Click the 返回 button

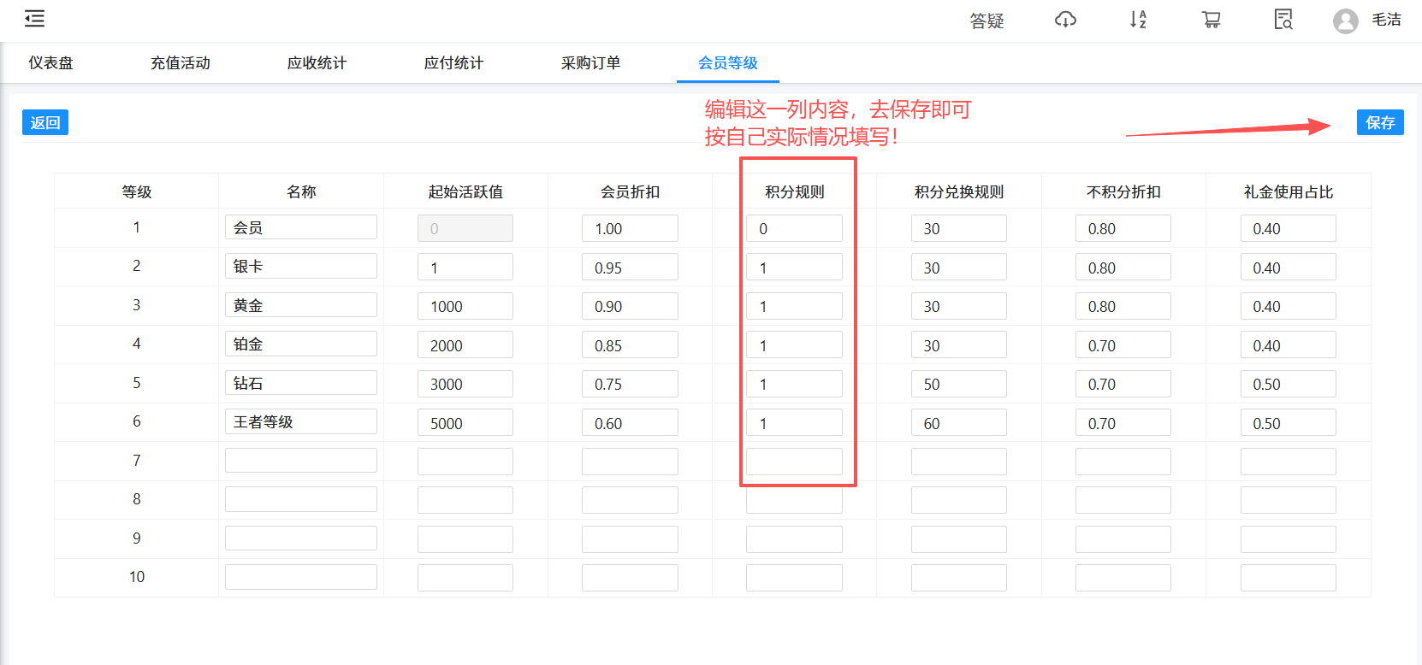click(x=45, y=122)
